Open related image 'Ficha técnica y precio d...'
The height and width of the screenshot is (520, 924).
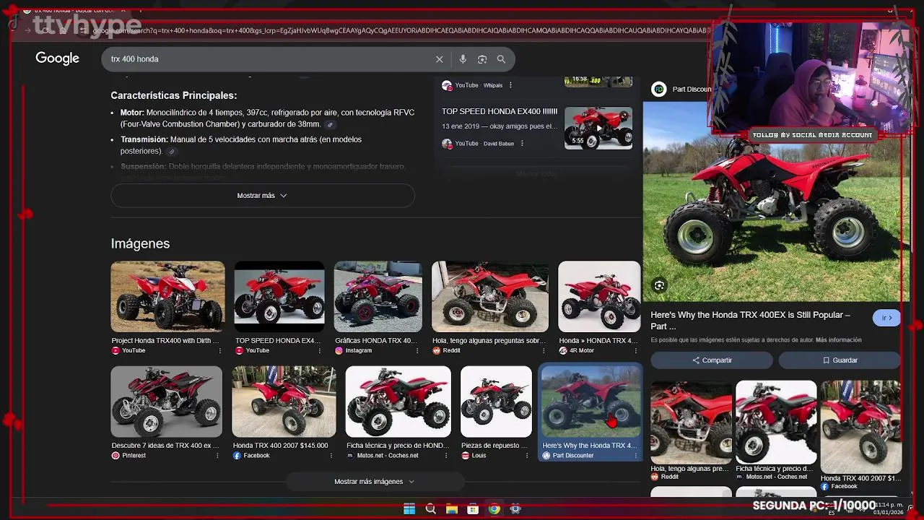click(x=776, y=422)
